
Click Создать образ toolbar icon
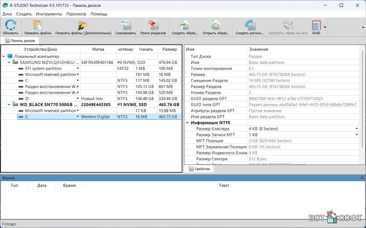tap(185, 26)
